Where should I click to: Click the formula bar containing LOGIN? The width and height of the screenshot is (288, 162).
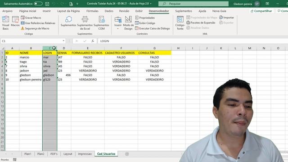point(193,41)
